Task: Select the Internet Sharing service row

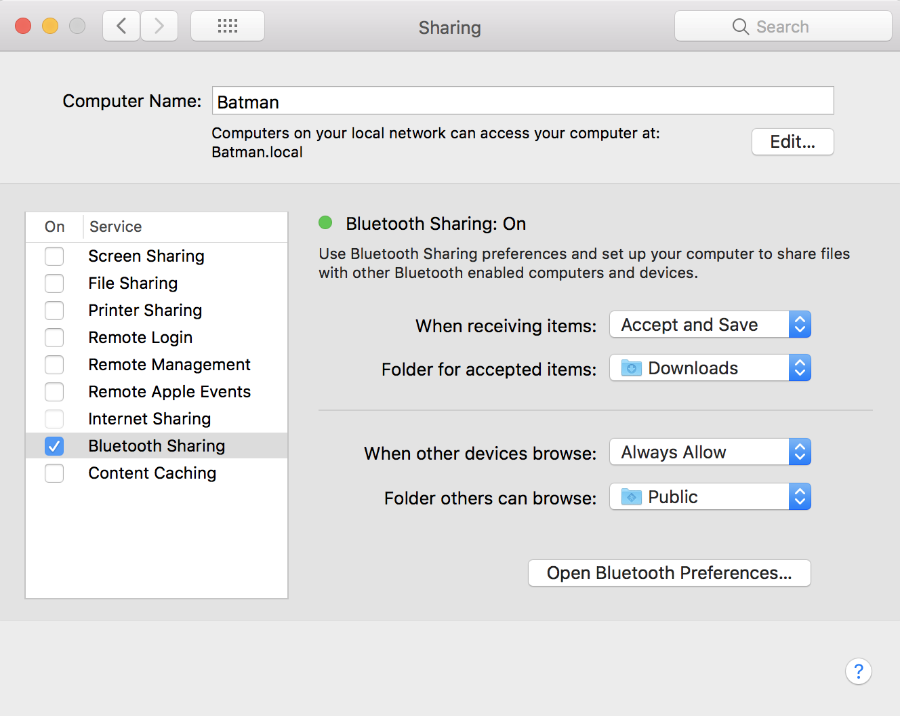Action: [x=157, y=419]
